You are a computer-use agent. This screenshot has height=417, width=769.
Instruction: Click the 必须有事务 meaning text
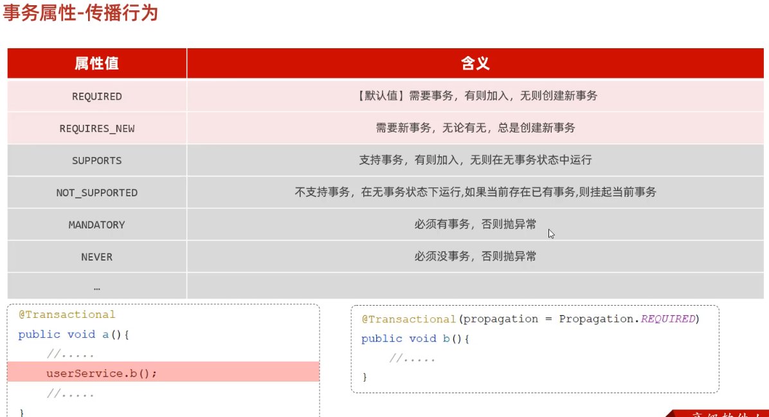tap(475, 225)
